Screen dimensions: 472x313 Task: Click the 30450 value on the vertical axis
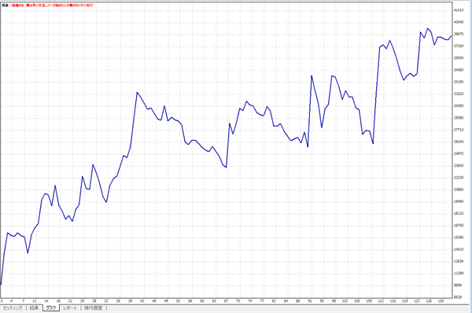pyautogui.click(x=459, y=106)
